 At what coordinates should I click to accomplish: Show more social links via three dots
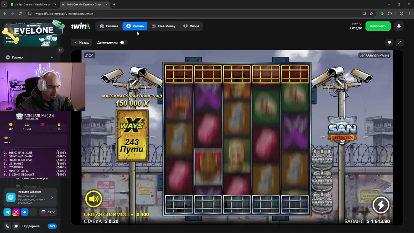coord(33,212)
